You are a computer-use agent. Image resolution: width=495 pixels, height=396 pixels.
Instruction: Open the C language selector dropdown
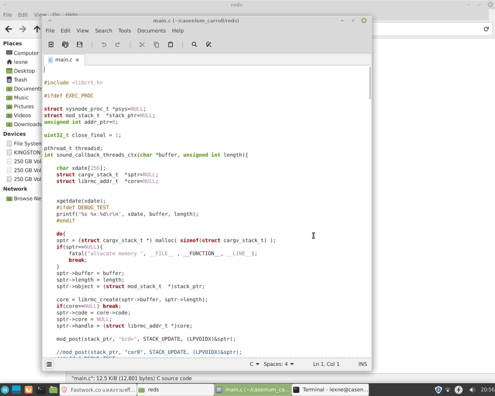[x=254, y=364]
